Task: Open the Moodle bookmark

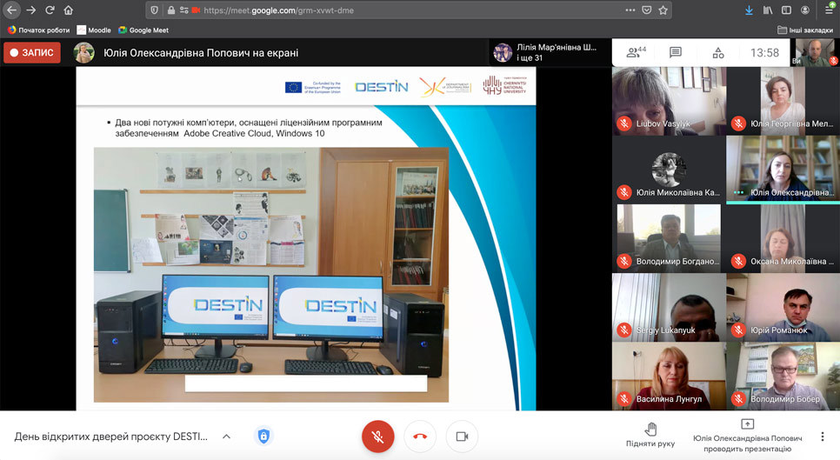Action: tap(94, 30)
